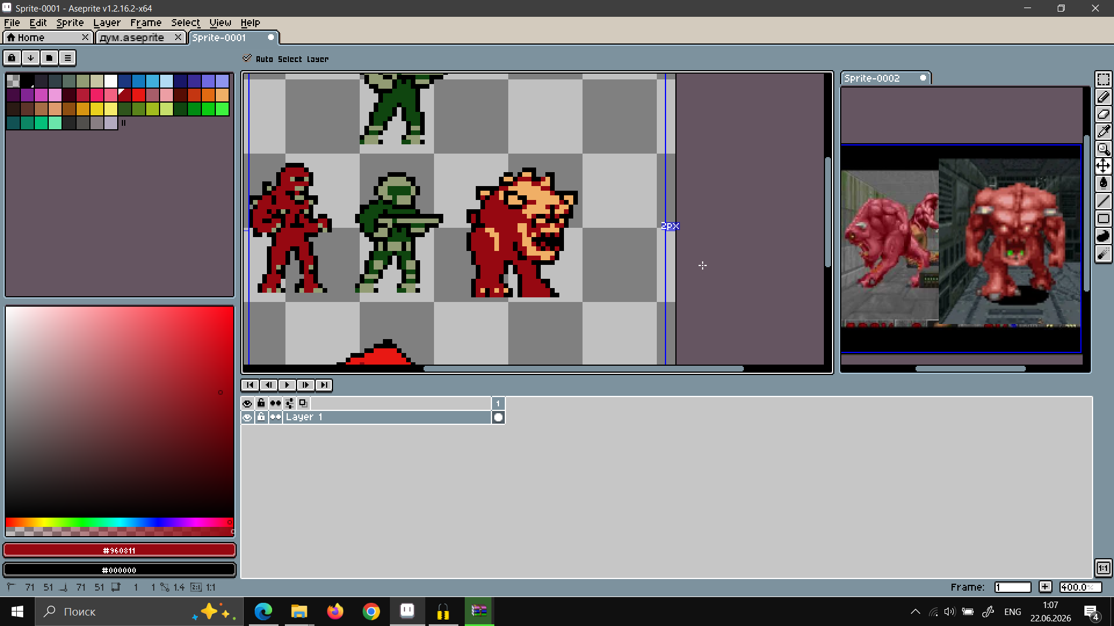The height and width of the screenshot is (626, 1114).
Task: Select the Blur tool
Action: click(x=1103, y=253)
